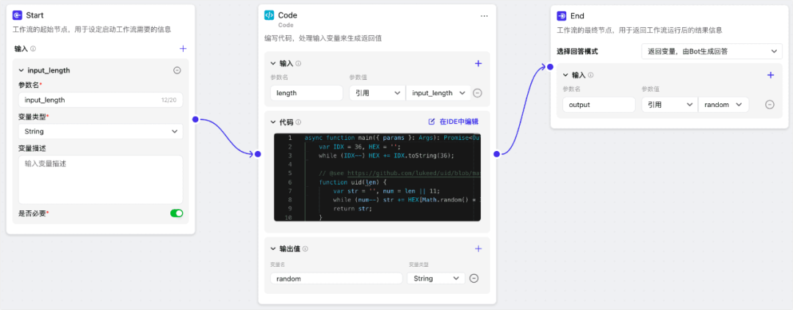
Task: Collapse the 代码 section
Action: point(273,122)
